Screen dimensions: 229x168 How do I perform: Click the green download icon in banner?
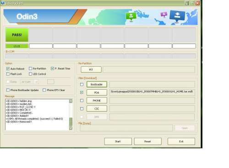click(x=131, y=16)
